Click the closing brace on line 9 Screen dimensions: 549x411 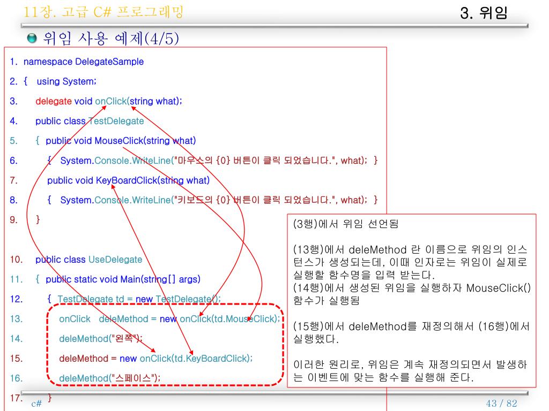click(38, 219)
